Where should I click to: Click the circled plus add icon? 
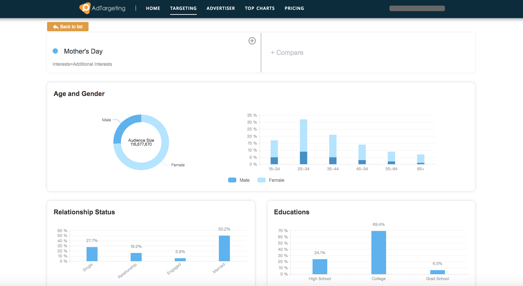click(x=252, y=41)
